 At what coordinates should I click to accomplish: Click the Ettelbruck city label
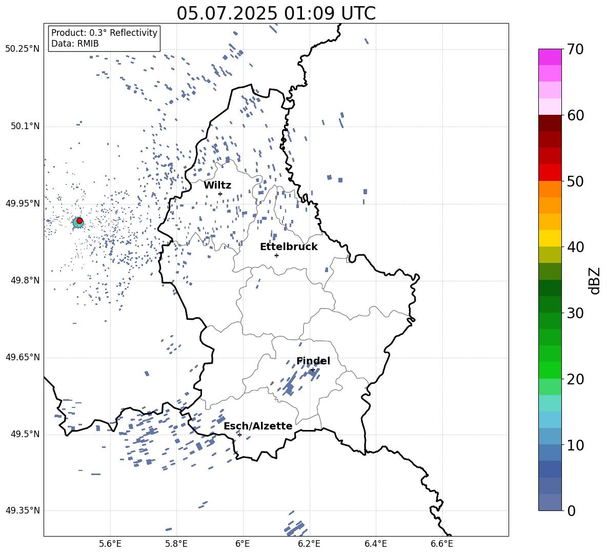[289, 247]
